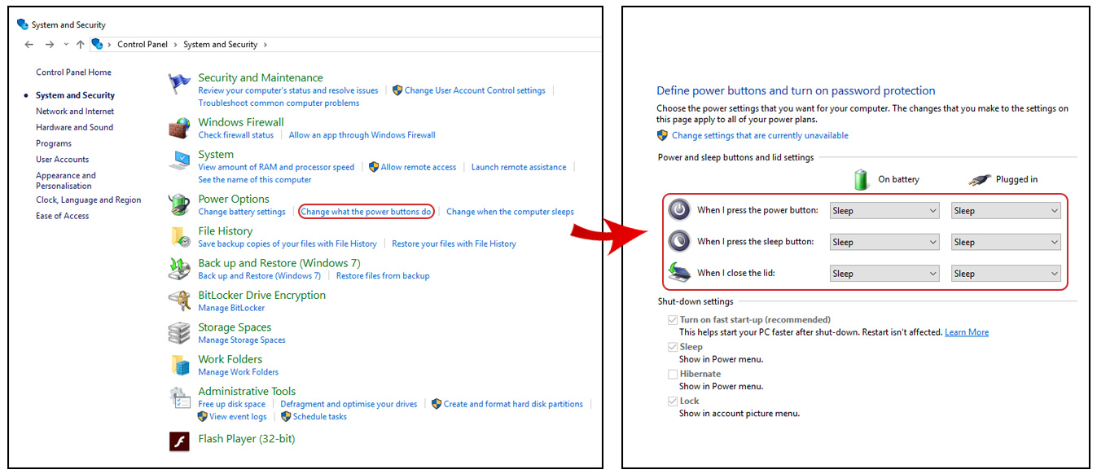Image resolution: width=1097 pixels, height=474 pixels.
Task: Click Change settings that are currently unavailable
Action: pyautogui.click(x=760, y=135)
